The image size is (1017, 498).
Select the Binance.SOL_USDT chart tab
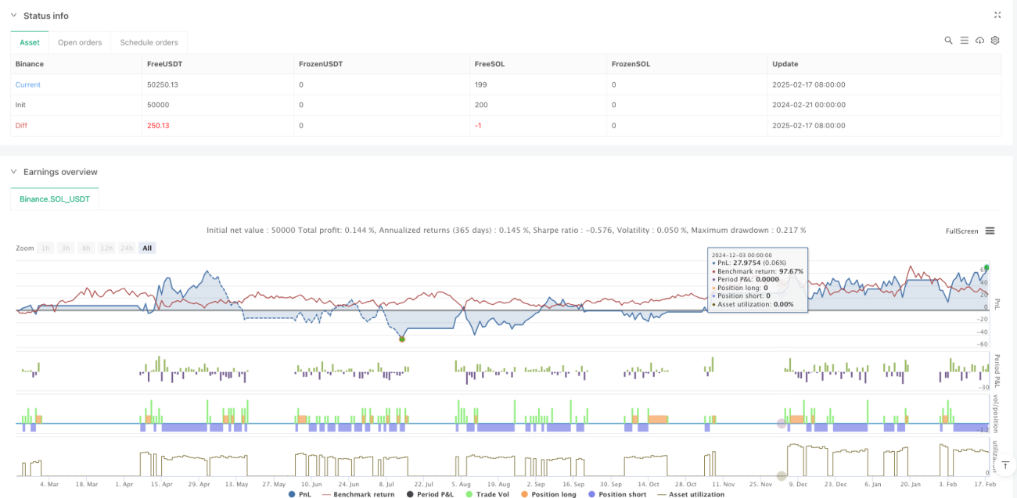click(55, 199)
